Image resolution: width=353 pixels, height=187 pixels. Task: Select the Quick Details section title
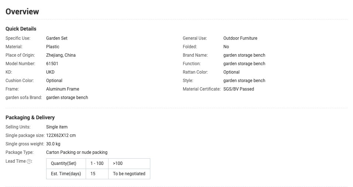21,29
